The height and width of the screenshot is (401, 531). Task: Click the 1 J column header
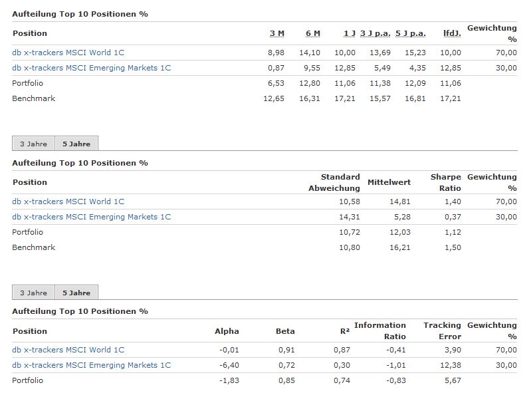click(349, 34)
